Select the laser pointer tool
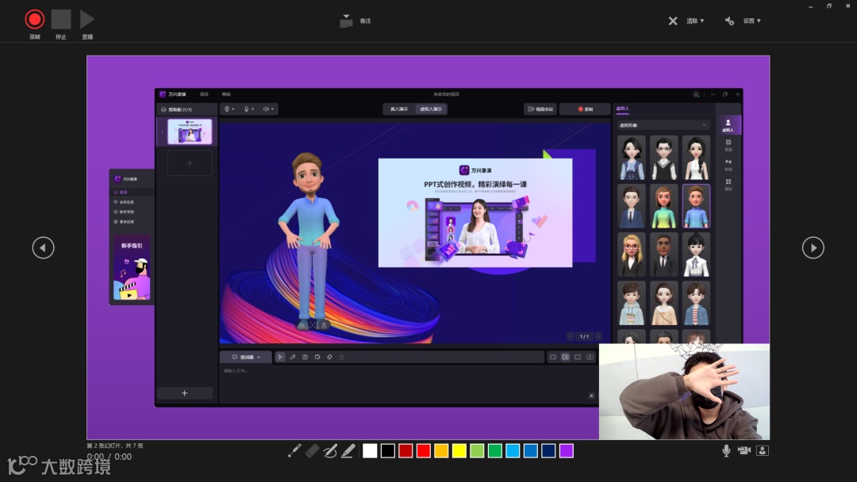 [294, 451]
